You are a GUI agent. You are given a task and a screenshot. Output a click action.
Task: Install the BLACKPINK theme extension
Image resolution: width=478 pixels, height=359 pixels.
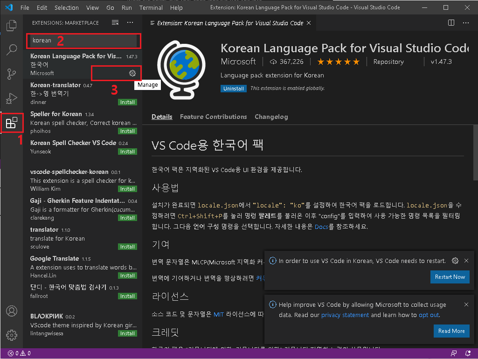tap(127, 334)
